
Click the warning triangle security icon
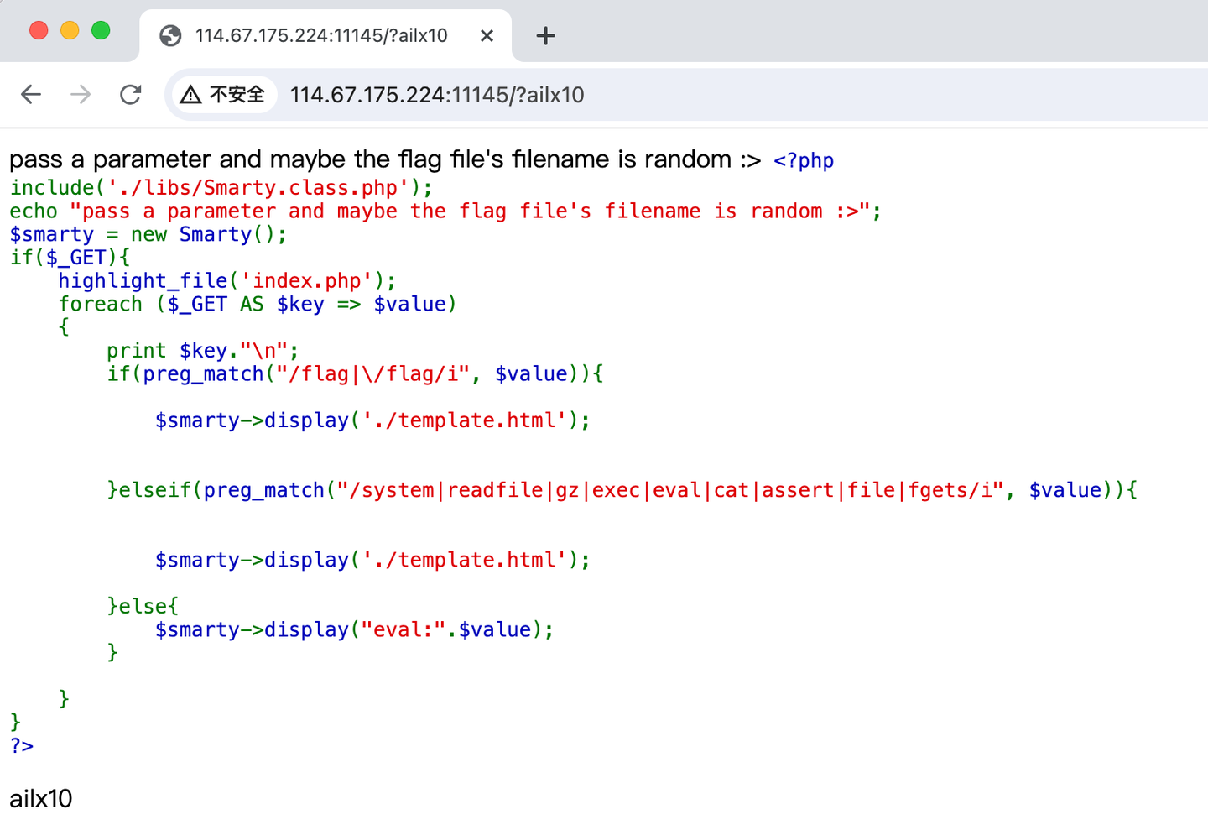[191, 95]
